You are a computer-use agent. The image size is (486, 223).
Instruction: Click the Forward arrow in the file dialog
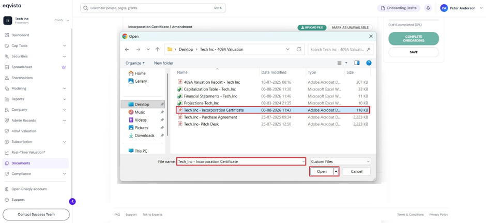(138, 49)
